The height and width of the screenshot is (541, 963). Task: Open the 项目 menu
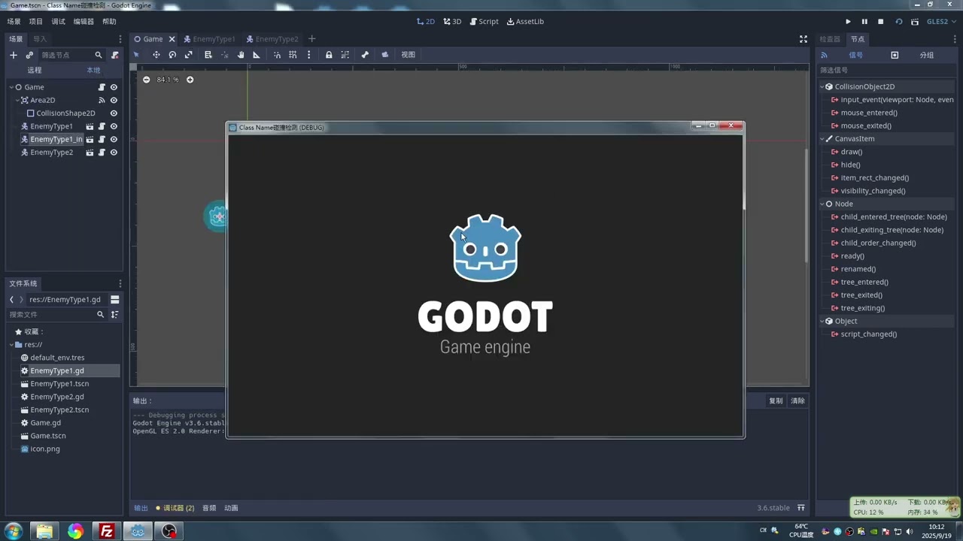(x=35, y=22)
